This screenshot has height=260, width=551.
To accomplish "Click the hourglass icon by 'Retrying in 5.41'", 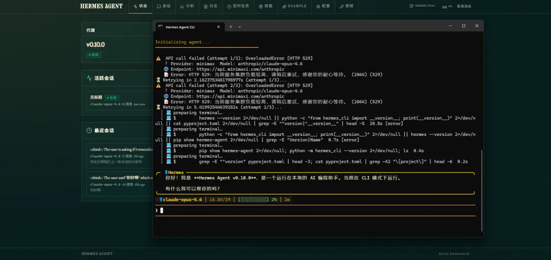I will pos(158,107).
